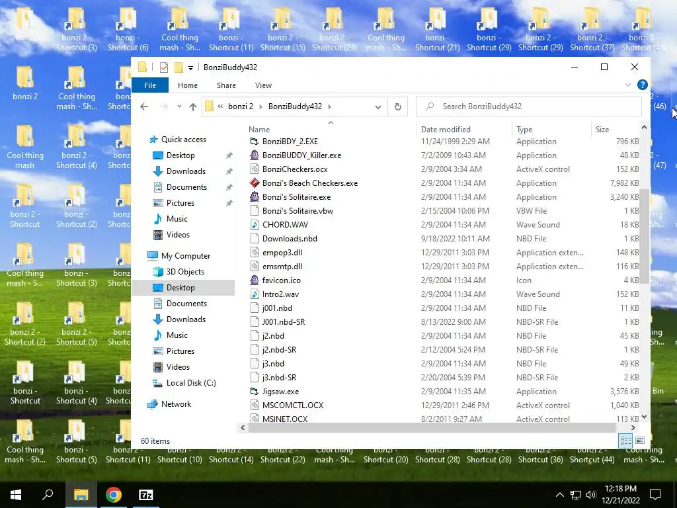Open the help question mark icon
Viewport: 677px width, 508px height.
(642, 85)
